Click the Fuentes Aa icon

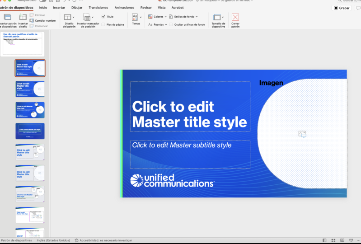(x=150, y=24)
